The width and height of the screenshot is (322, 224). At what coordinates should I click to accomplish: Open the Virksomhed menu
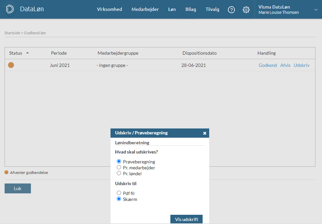coord(110,9)
